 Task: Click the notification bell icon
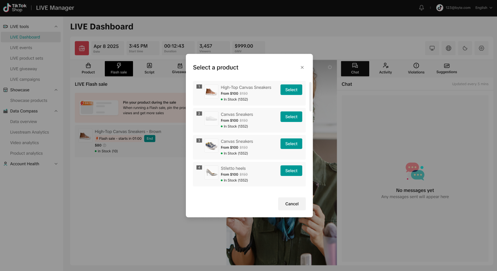(421, 8)
